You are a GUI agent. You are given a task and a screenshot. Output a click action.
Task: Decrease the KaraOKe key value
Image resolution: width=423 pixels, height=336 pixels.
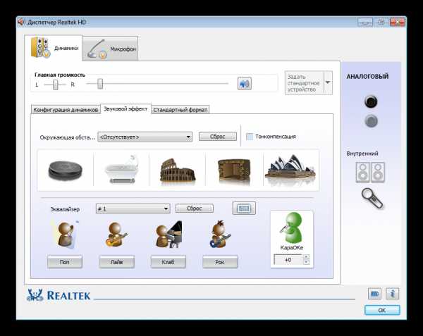tap(306, 262)
